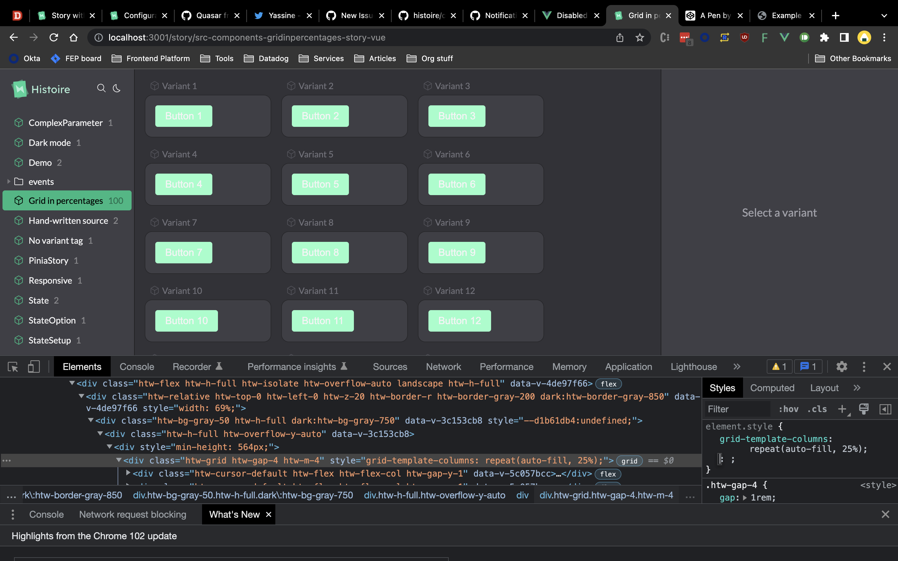The width and height of the screenshot is (898, 561).
Task: Click the warnings count badge
Action: coord(779,367)
